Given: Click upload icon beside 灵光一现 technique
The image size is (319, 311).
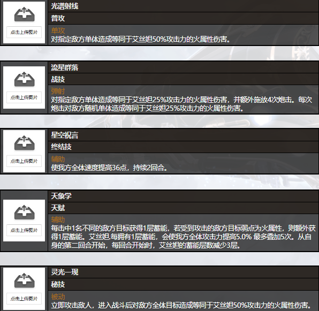Looking at the screenshot, I should [x=24, y=280].
